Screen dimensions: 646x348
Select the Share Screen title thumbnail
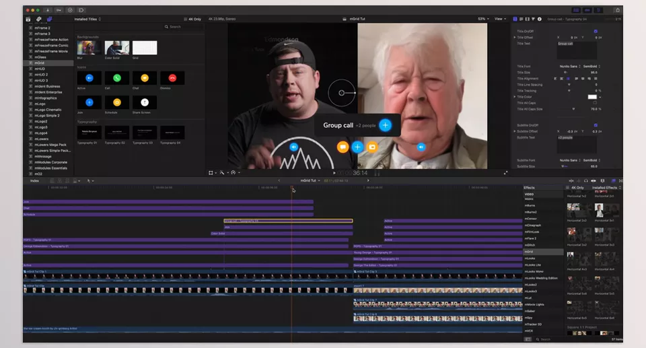145,102
